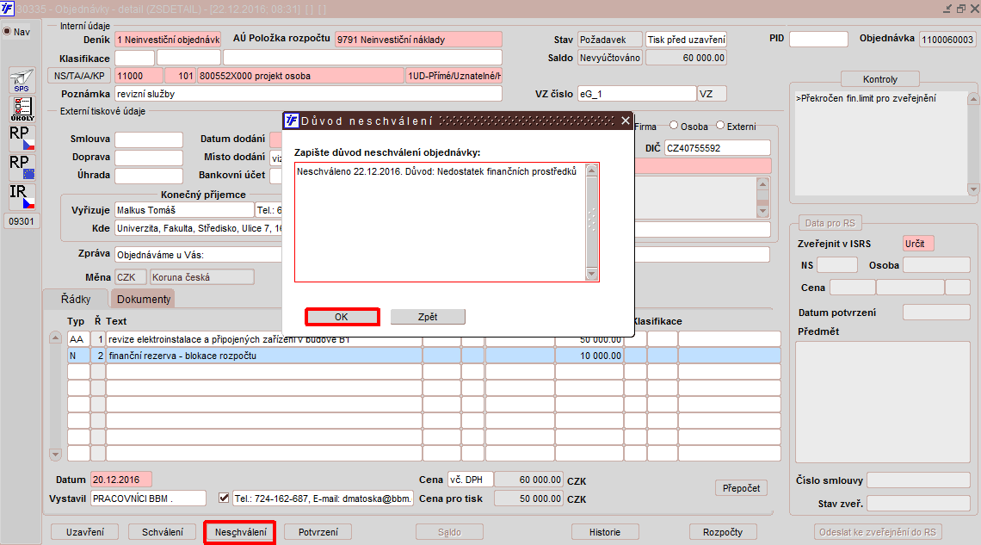Open the Rozpočty button

click(723, 532)
